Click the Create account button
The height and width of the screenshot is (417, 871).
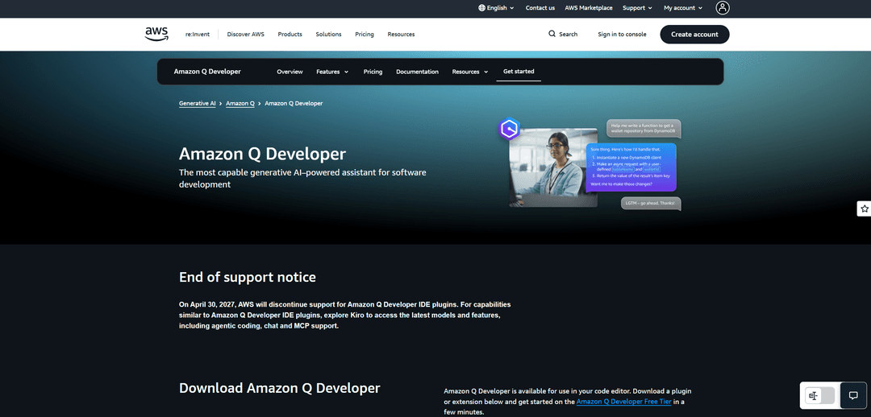[x=694, y=35]
